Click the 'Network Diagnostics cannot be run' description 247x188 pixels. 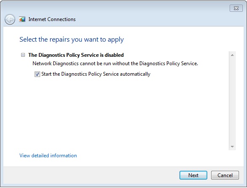coord(115,64)
